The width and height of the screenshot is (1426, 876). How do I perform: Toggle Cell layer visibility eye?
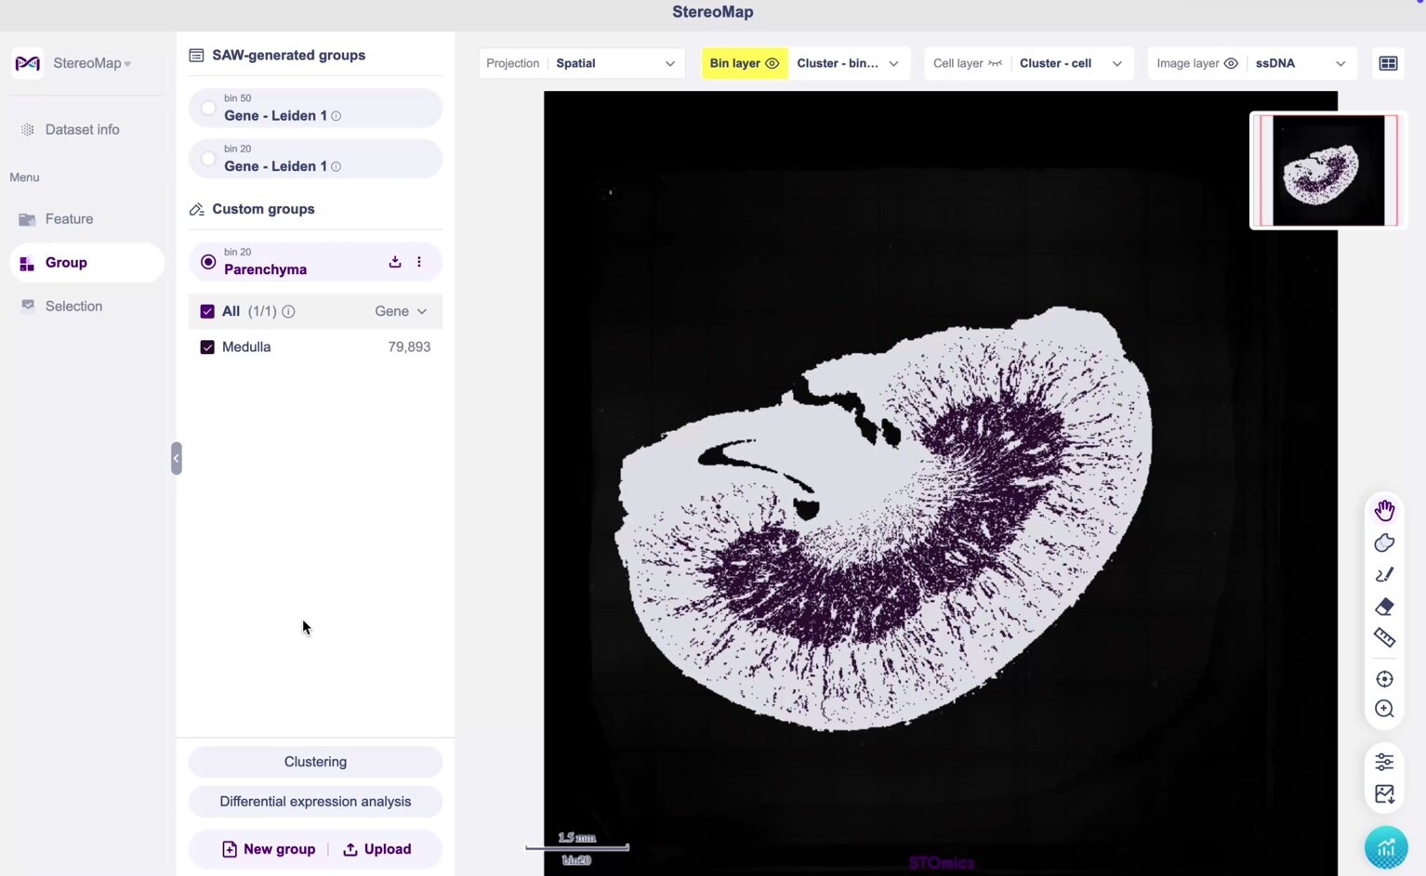[995, 63]
